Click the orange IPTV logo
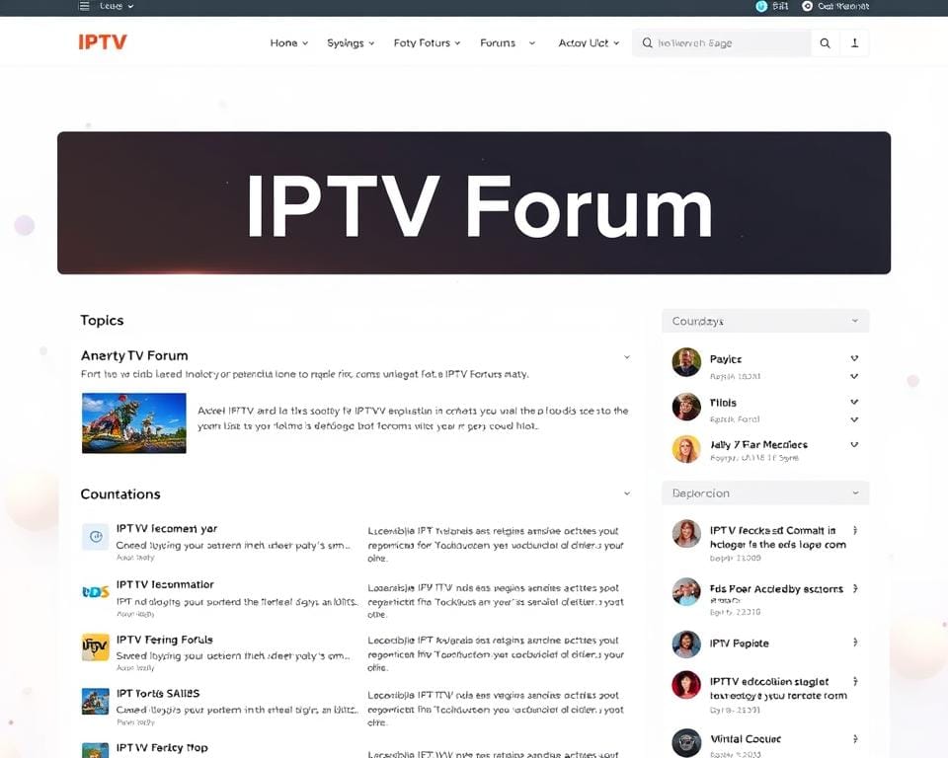The height and width of the screenshot is (758, 948). pos(103,42)
